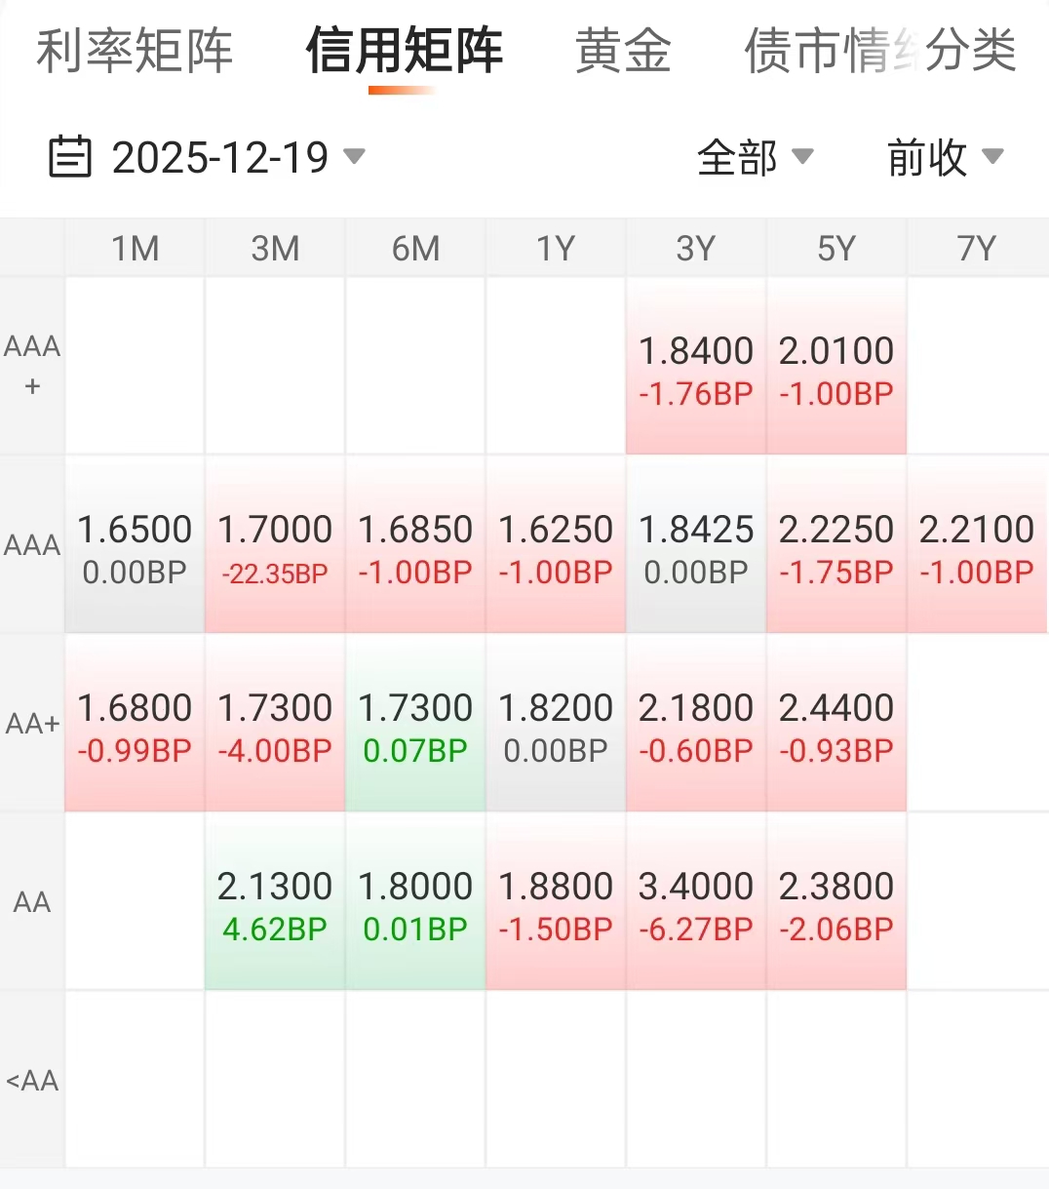Select the AAA+ row label
This screenshot has height=1189, width=1049.
tap(32, 366)
